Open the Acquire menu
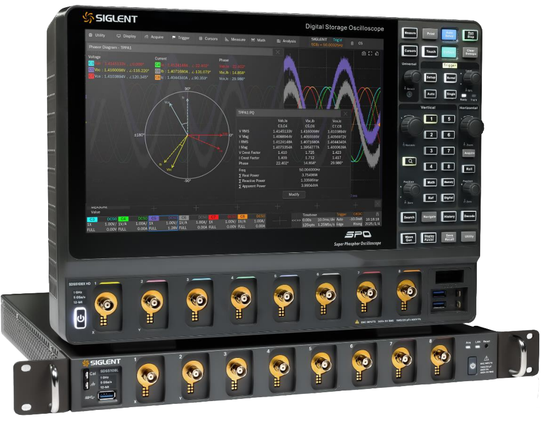The height and width of the screenshot is (421, 541). coord(154,37)
